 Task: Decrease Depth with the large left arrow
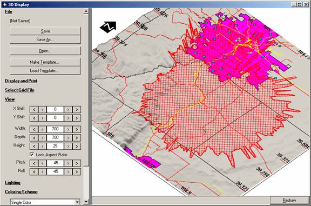point(34,138)
